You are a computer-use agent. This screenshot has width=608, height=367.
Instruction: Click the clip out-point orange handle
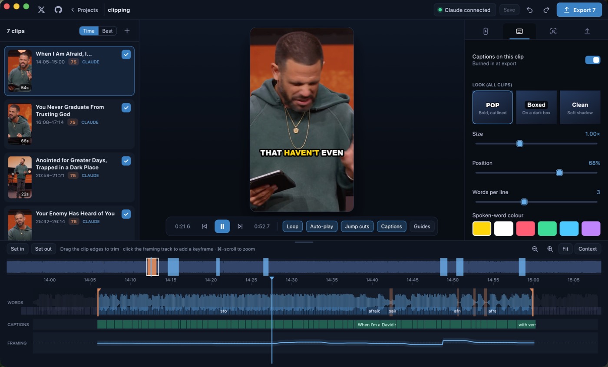click(532, 302)
